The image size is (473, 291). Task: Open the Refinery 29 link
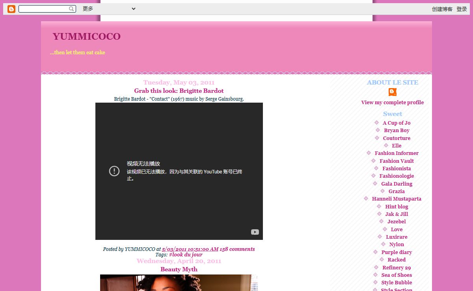(397, 267)
